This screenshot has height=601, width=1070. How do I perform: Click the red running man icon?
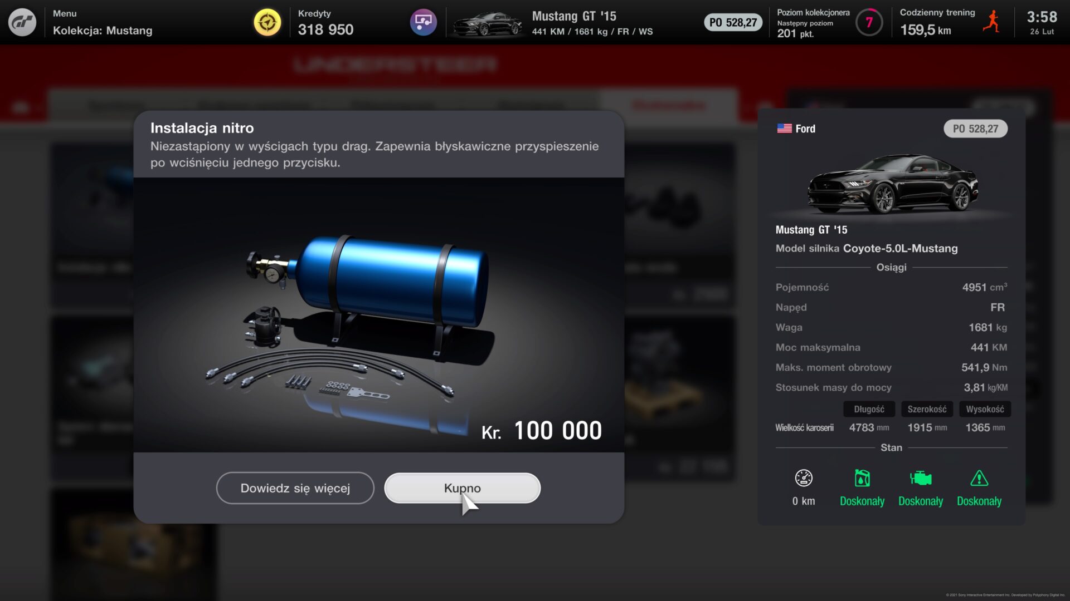991,21
